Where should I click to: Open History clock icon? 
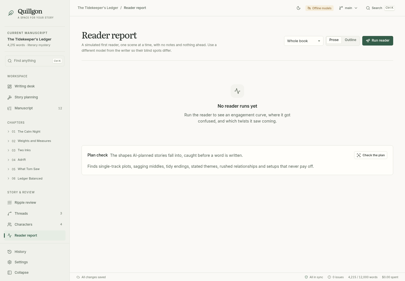tap(10, 252)
